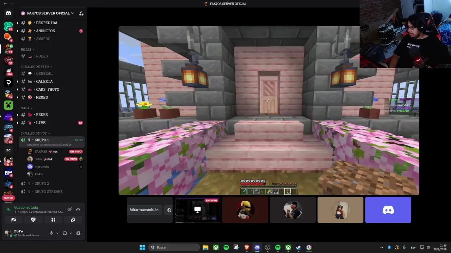Join the GRUPO STREAMS voice channel
This screenshot has height=253, width=451.
click(x=51, y=192)
